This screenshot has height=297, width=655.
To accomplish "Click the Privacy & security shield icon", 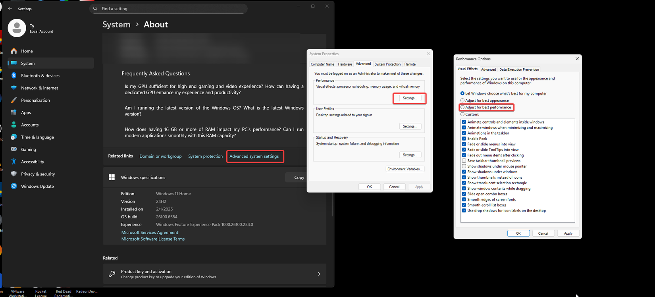I will pos(14,174).
